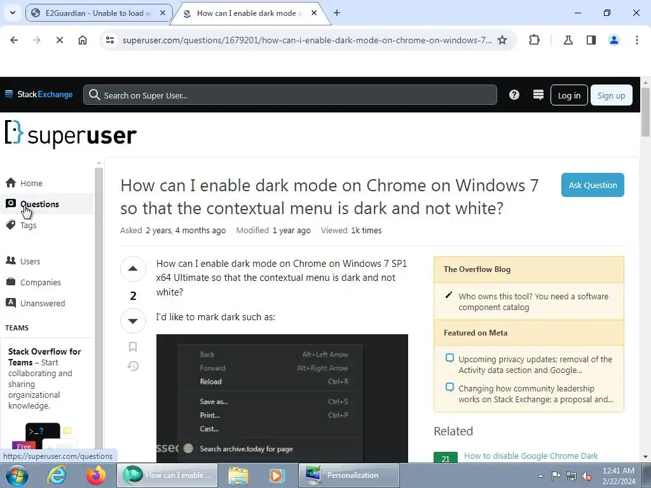Open the Windows Start button
651x488 pixels.
click(17, 475)
